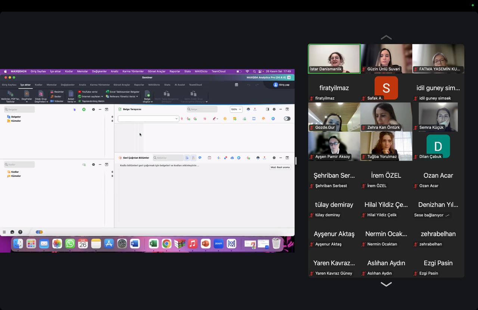478x310 pixels.
Task: Click the Belgeler search field
Action: coord(20,110)
